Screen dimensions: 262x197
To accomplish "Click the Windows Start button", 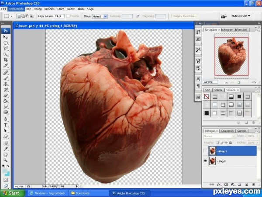I will [x=12, y=193].
